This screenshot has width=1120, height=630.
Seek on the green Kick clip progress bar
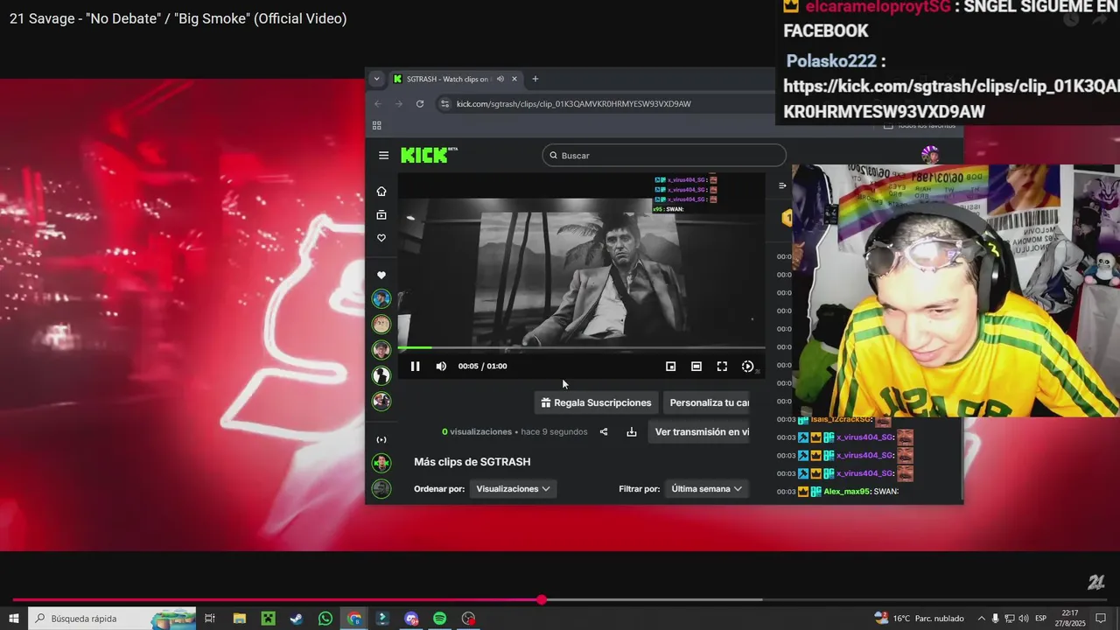581,348
